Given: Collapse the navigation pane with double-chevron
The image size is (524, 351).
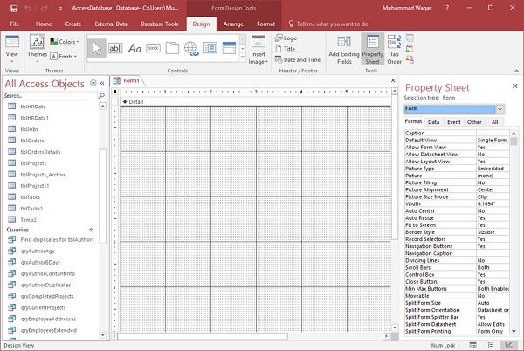Looking at the screenshot, I should (x=102, y=83).
